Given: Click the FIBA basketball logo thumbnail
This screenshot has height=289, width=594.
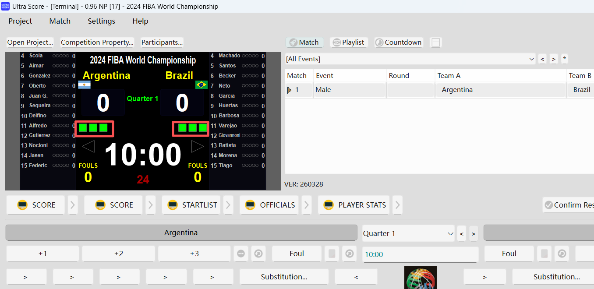Looking at the screenshot, I should 421,278.
